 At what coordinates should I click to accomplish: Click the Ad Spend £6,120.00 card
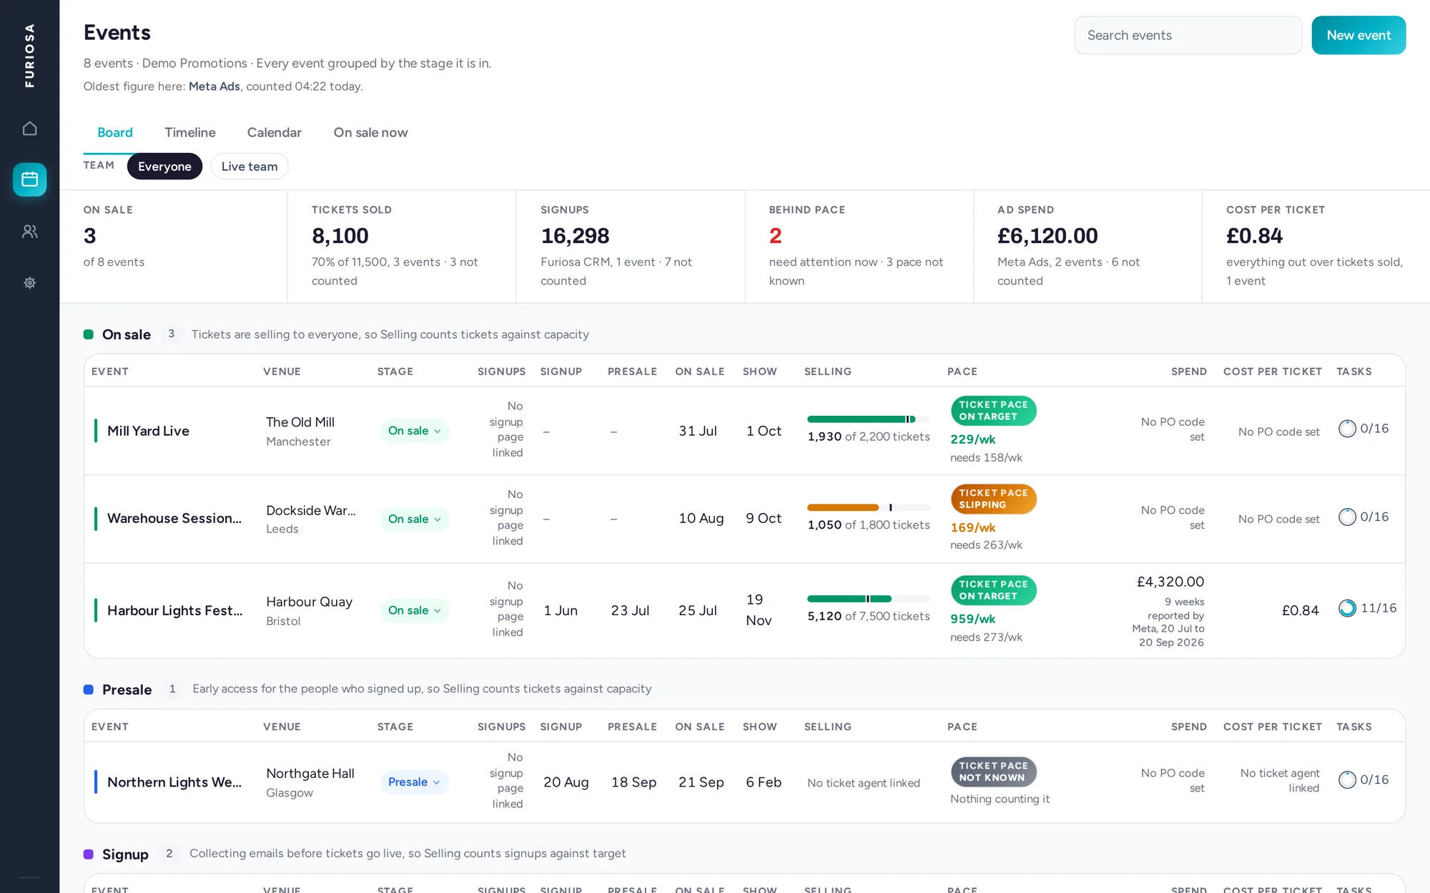[1088, 246]
